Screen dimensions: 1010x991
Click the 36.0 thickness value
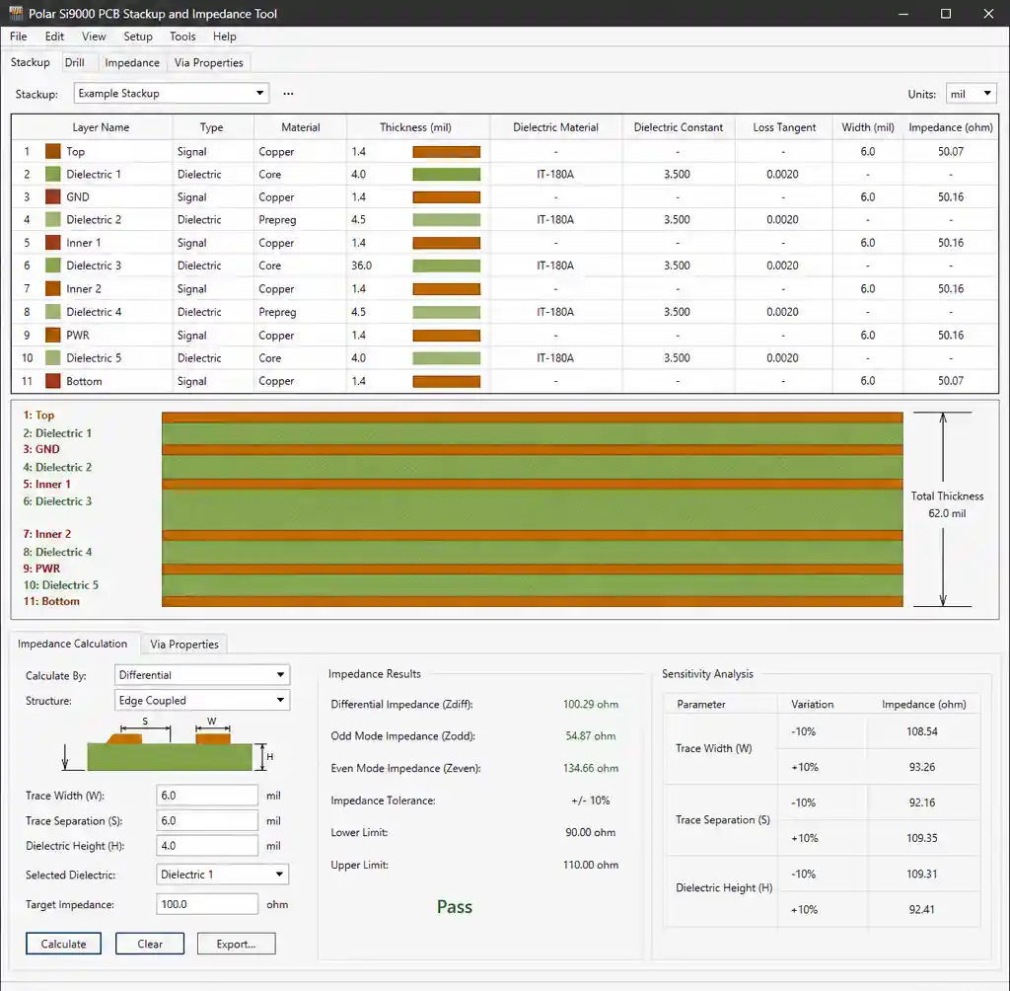click(x=361, y=265)
